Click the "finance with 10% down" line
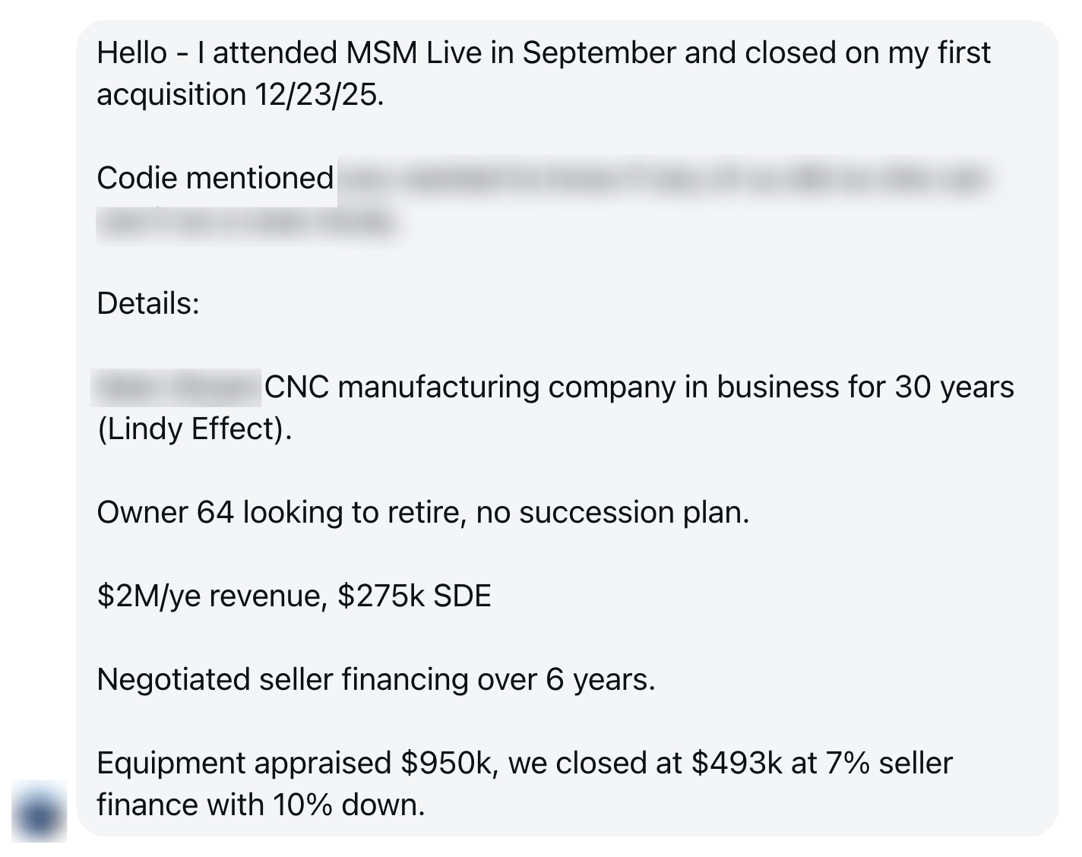This screenshot has height=857, width=1082. pos(261,805)
